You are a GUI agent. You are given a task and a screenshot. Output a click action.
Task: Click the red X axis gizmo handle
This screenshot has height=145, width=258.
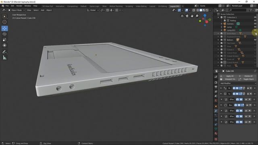point(207,22)
